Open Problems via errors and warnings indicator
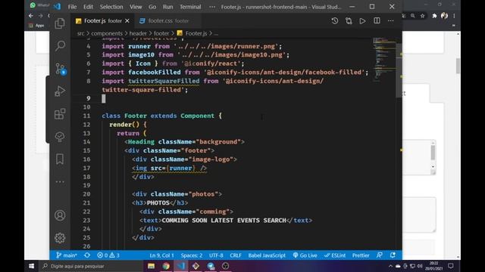The height and width of the screenshot is (272, 485). point(108,255)
